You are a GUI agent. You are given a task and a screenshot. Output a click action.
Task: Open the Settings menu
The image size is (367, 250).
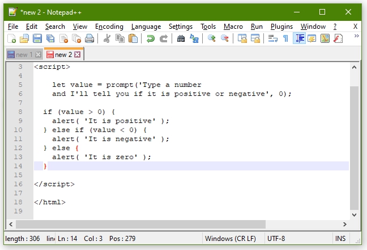[x=181, y=27]
